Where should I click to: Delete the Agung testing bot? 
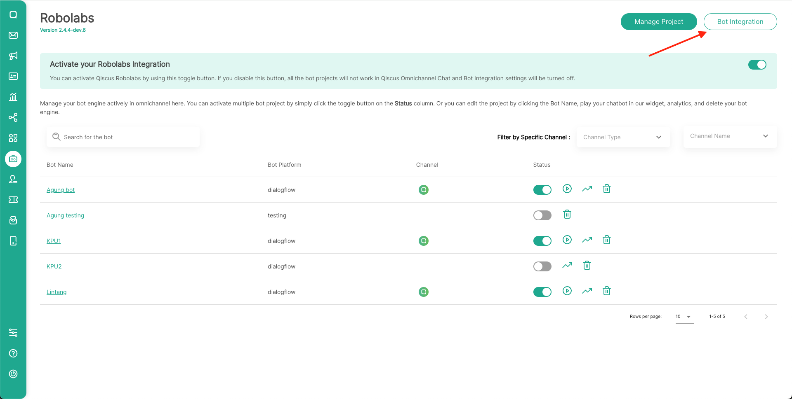[x=567, y=215]
